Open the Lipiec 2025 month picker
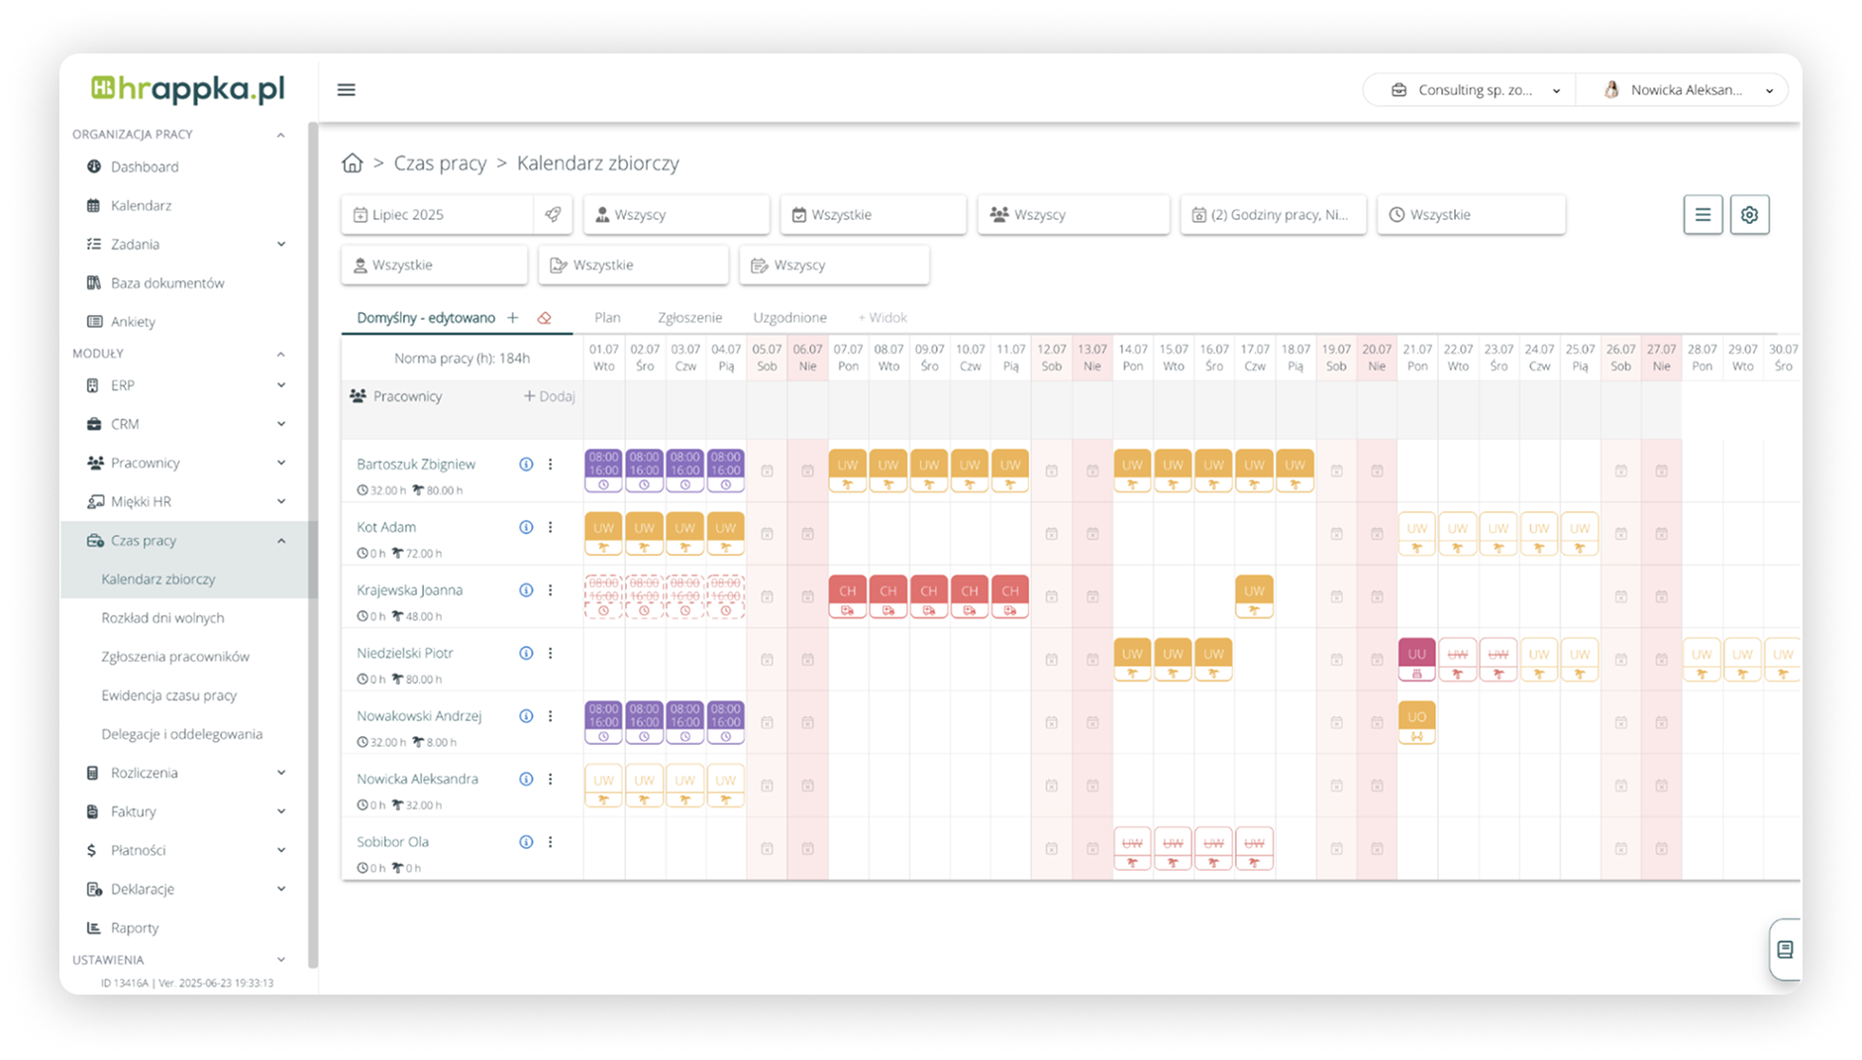 pyautogui.click(x=437, y=215)
